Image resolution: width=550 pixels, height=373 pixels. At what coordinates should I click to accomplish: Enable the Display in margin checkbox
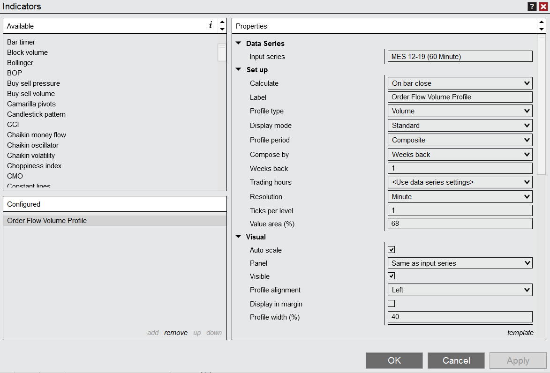tap(392, 304)
